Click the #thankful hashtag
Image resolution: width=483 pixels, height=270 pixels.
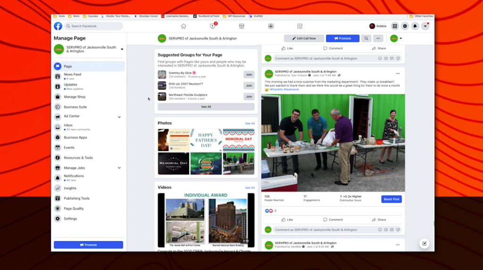tap(276, 89)
